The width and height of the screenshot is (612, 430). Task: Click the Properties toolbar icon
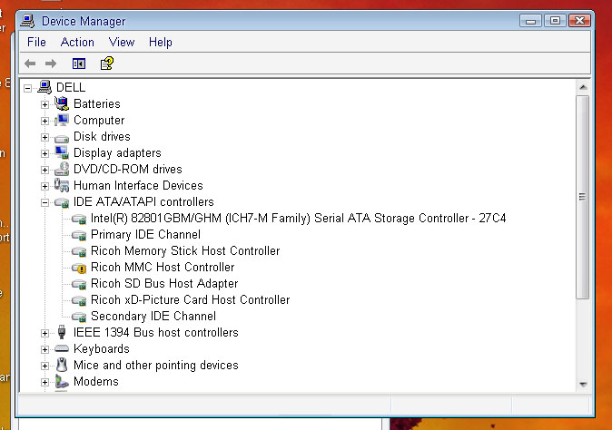point(79,64)
